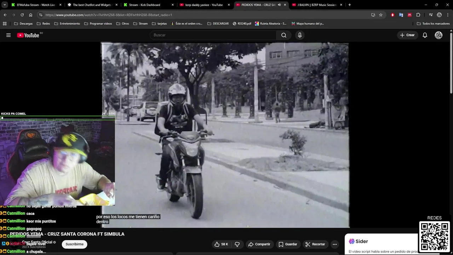Open the browser home page icon
This screenshot has width=453, height=255.
pos(30,15)
